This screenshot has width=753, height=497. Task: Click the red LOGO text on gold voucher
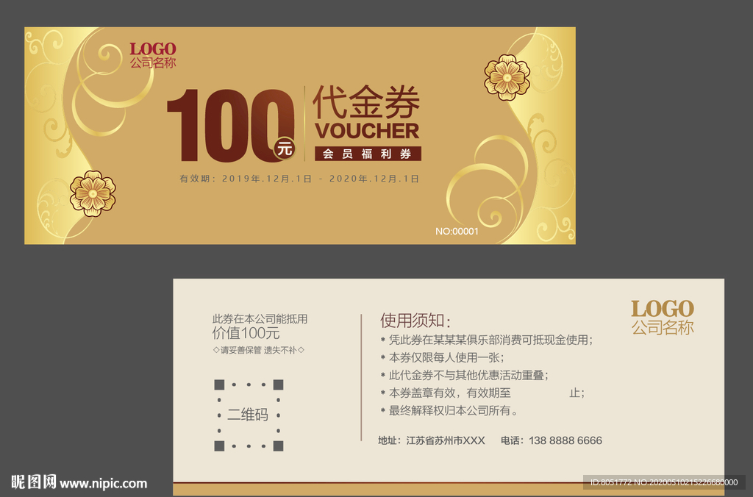click(153, 49)
